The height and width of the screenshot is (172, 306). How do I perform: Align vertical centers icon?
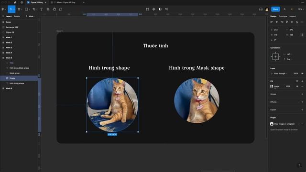pyautogui.click(x=292, y=22)
